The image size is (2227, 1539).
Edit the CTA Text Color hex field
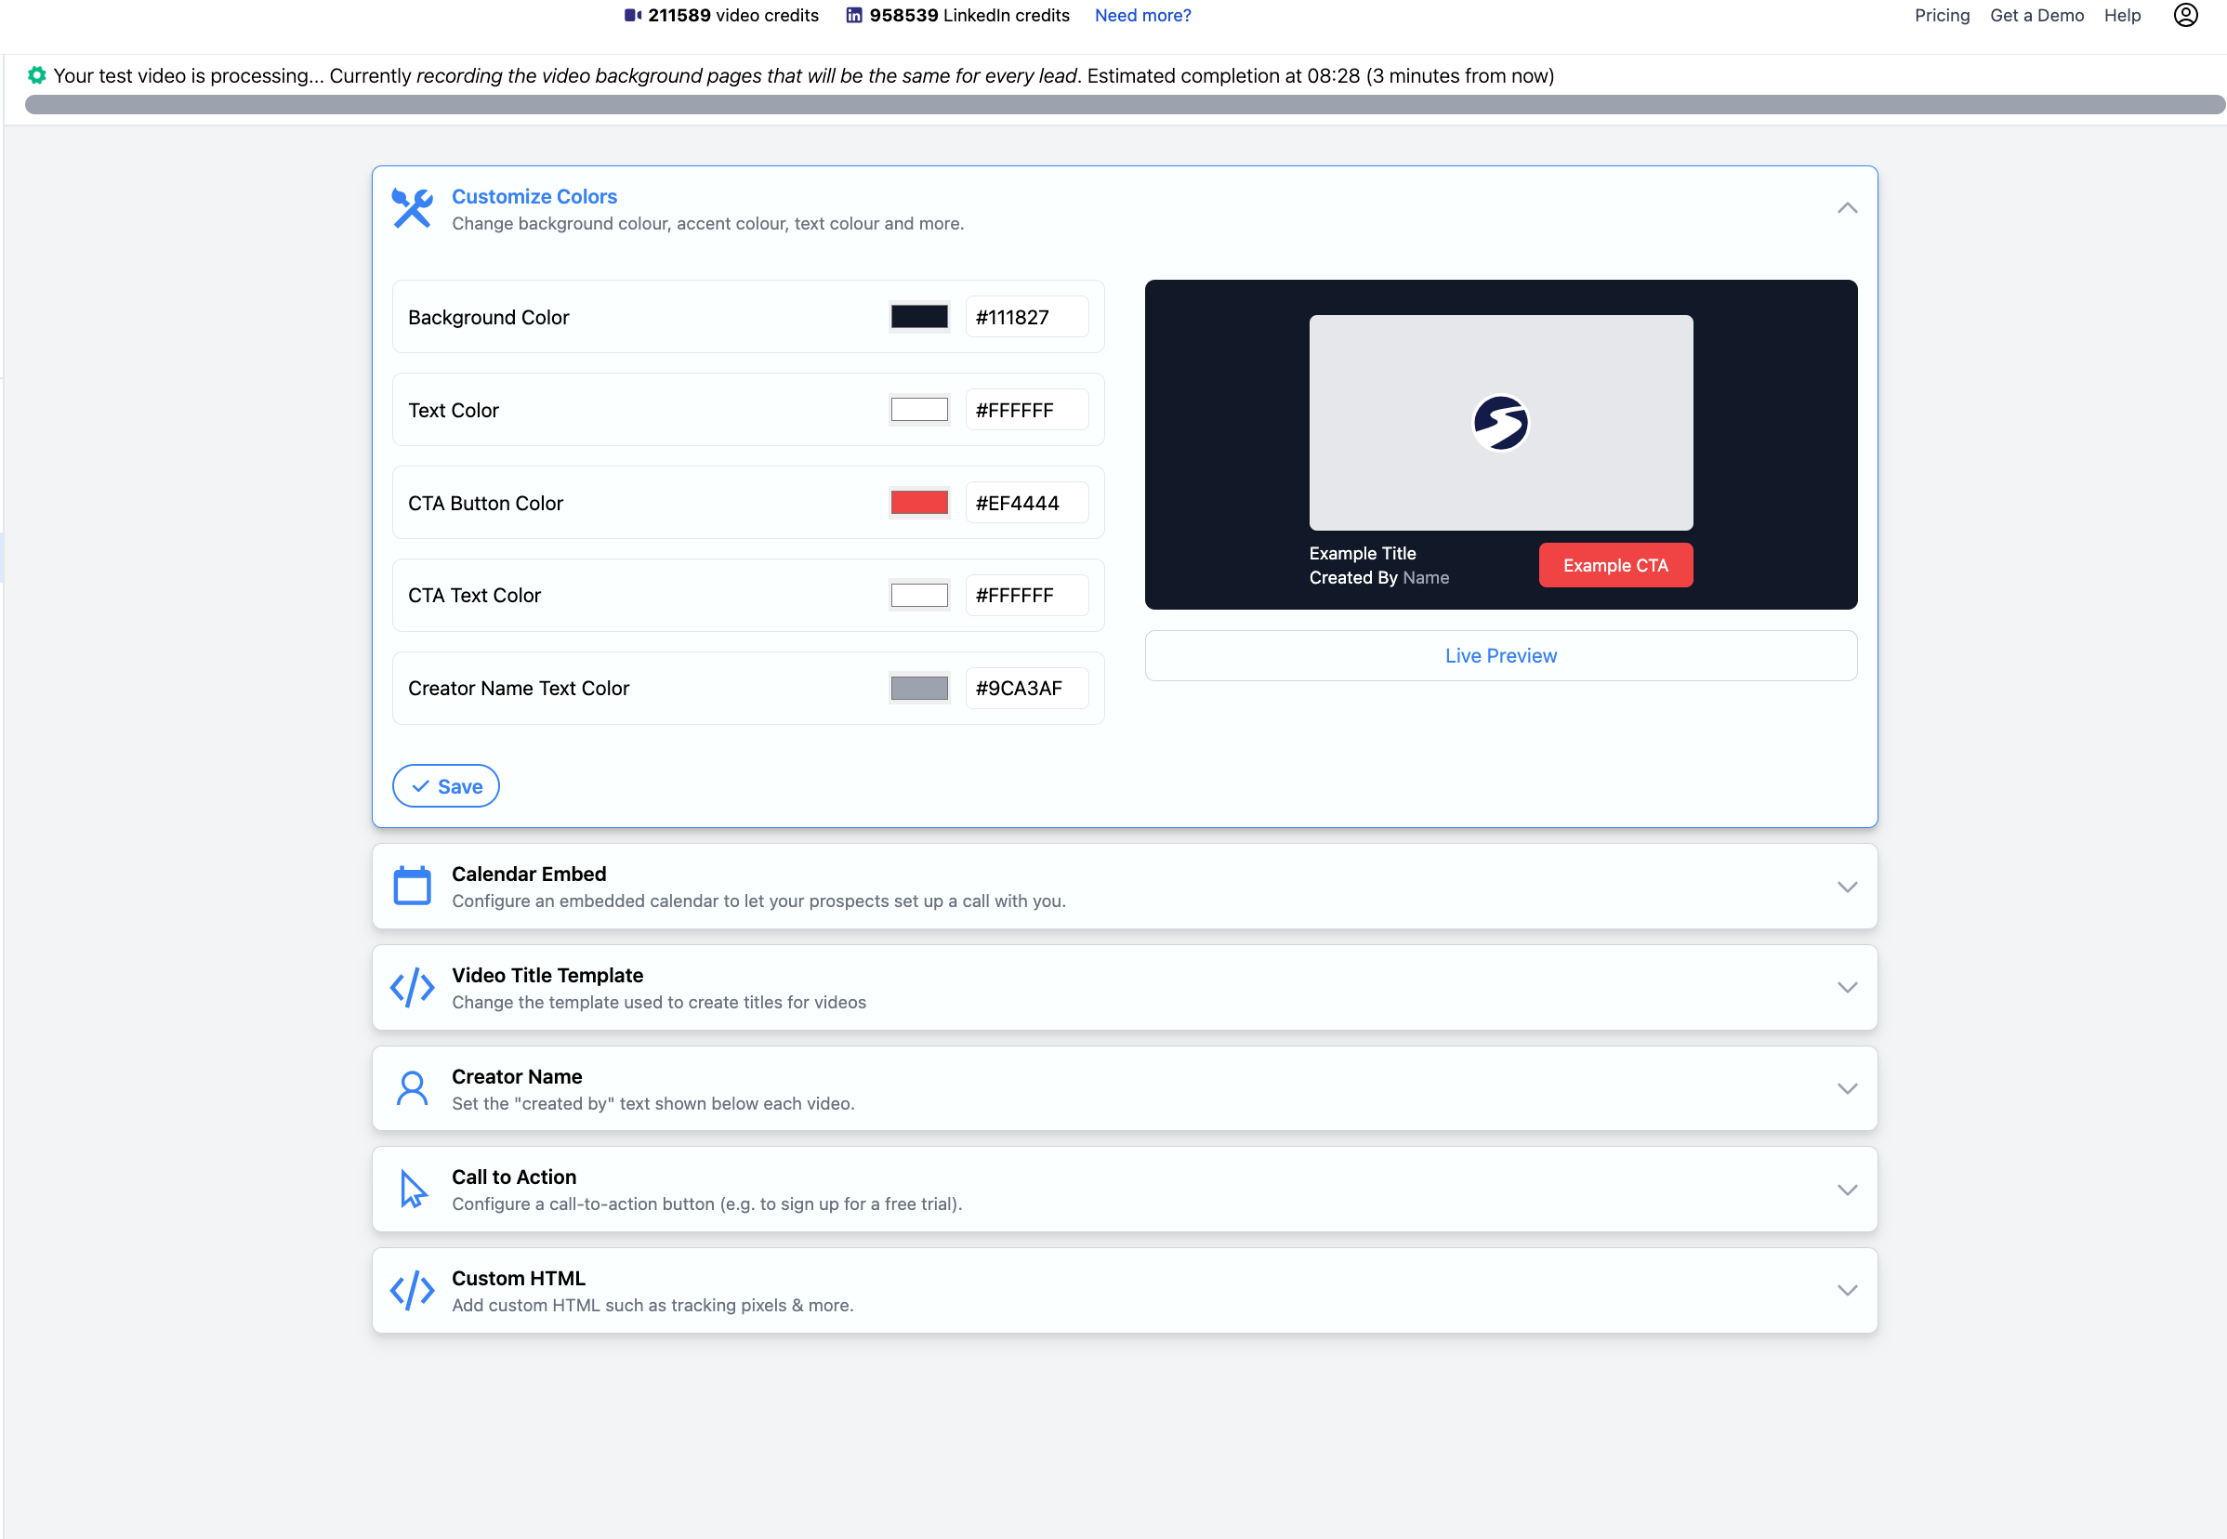[1026, 595]
